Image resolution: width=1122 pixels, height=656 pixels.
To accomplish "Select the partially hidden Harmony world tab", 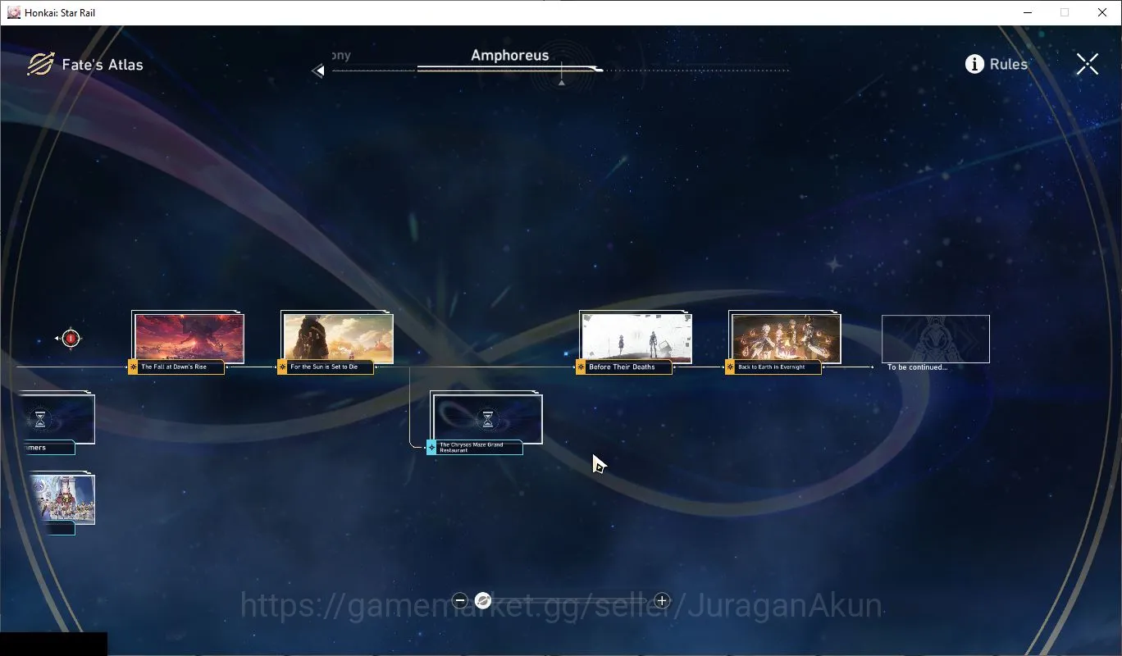I will tap(340, 56).
